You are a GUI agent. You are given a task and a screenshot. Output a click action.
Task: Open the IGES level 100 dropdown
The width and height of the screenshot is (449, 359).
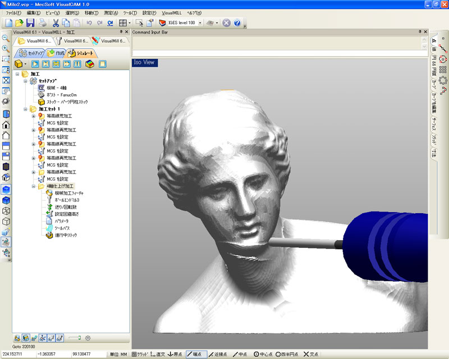coord(200,23)
